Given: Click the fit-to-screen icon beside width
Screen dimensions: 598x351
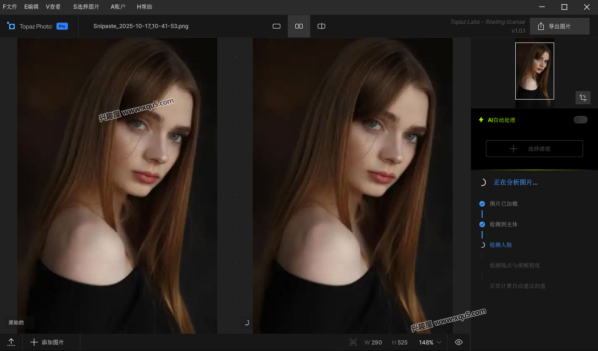Looking at the screenshot, I should click(x=353, y=342).
